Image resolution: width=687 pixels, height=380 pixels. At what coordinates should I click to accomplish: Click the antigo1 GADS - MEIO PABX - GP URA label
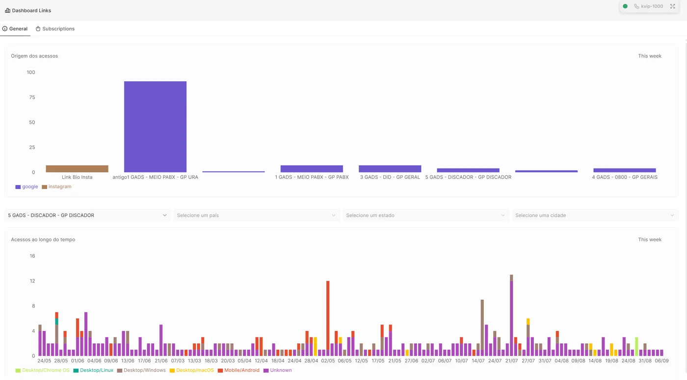coord(155,177)
